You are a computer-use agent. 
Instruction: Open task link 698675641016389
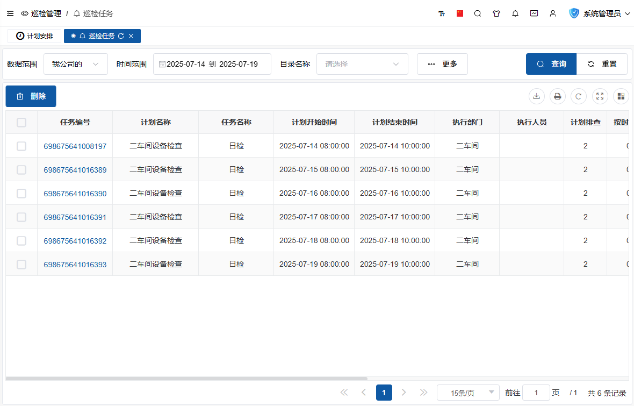click(x=75, y=170)
